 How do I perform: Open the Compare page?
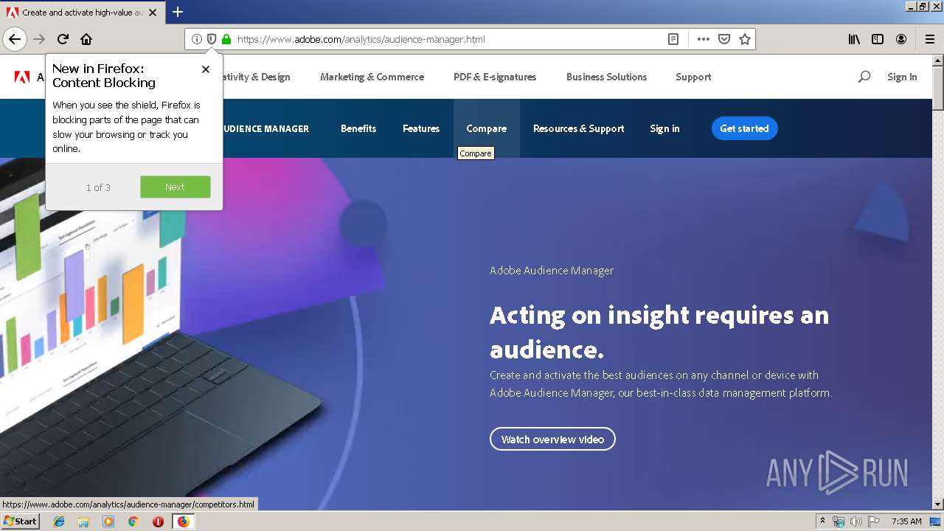coord(487,128)
